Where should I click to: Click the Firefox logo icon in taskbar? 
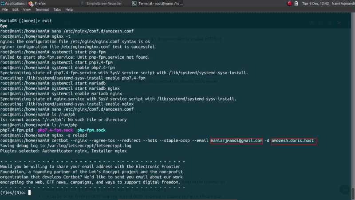pos(31,4)
